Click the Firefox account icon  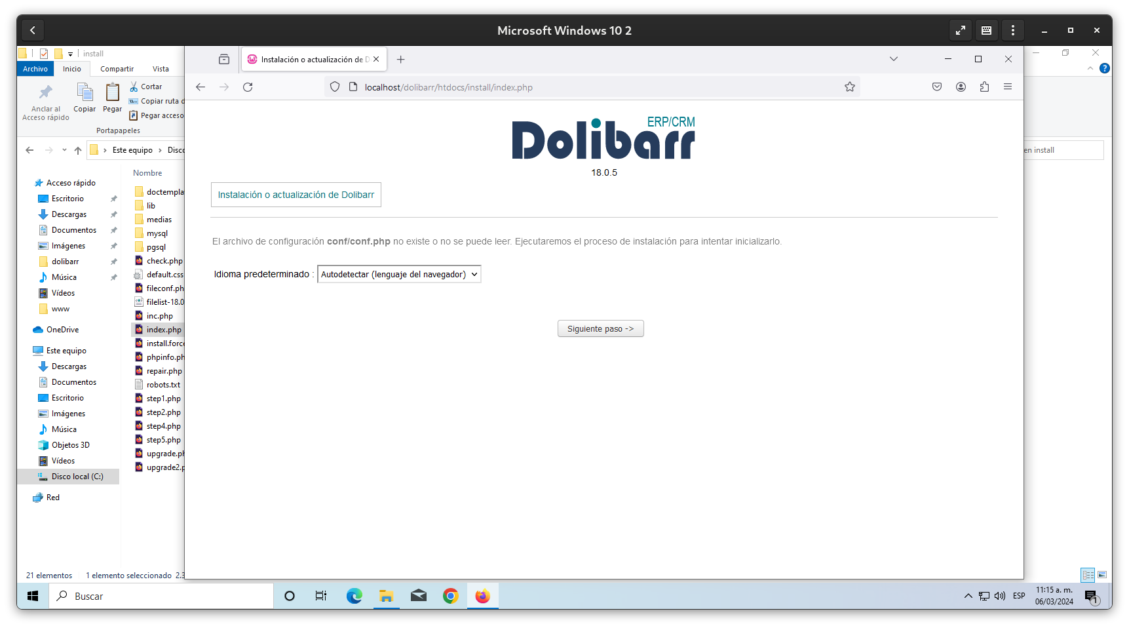[x=961, y=87]
